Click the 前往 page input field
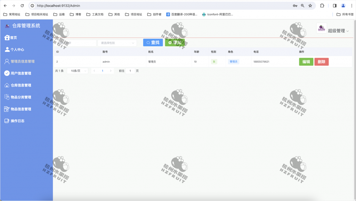The height and width of the screenshot is (201, 356). tap(130, 70)
